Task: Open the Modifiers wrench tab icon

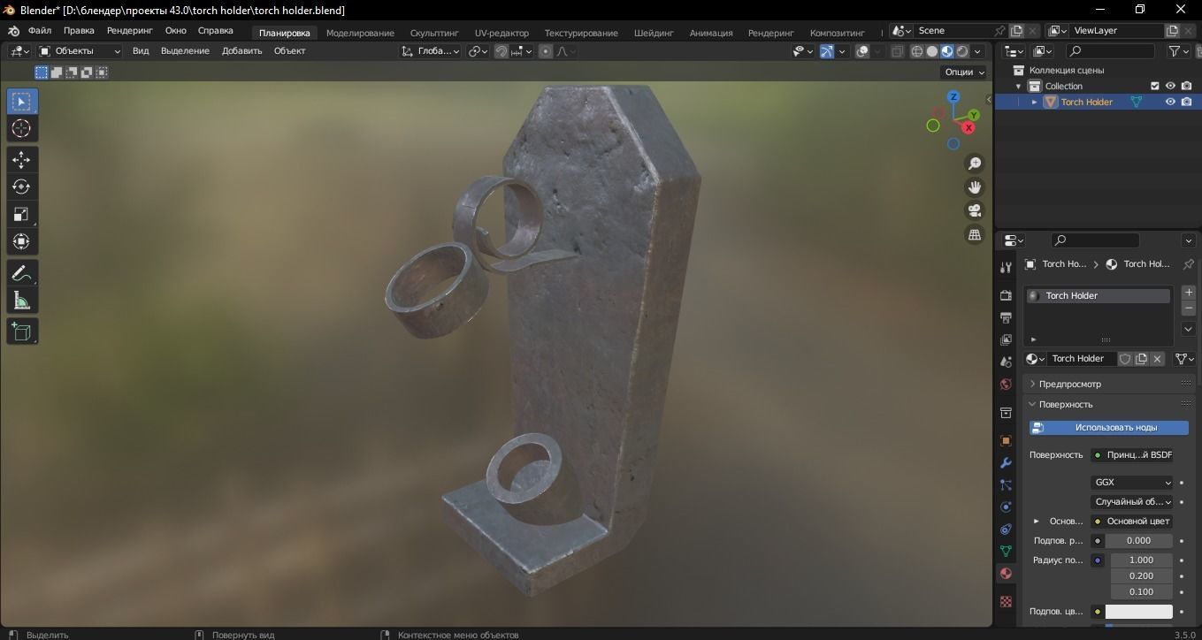Action: point(1006,462)
